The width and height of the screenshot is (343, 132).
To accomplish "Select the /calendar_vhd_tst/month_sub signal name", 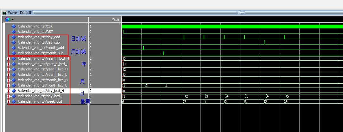I will pos(41,53).
